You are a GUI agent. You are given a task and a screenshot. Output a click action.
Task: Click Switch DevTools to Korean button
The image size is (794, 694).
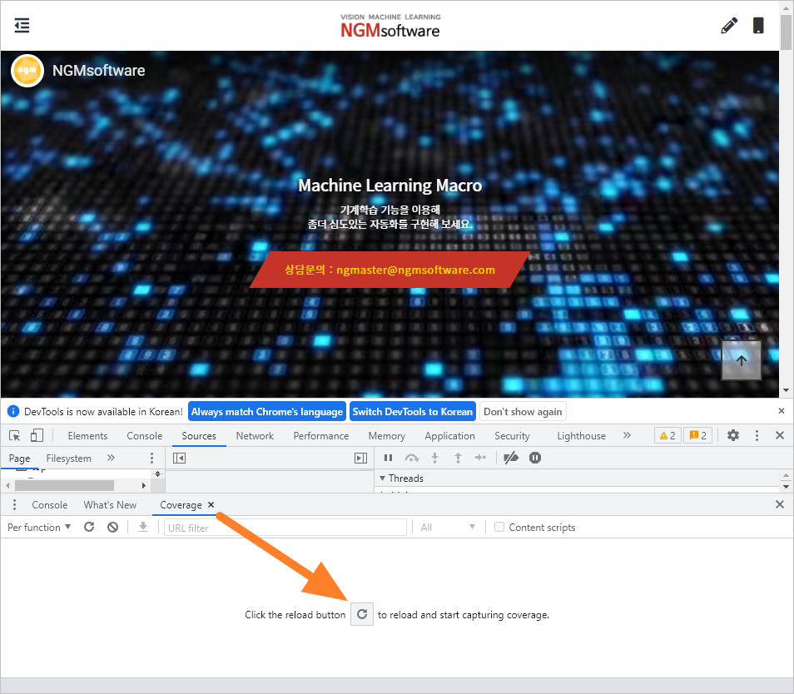tap(413, 412)
